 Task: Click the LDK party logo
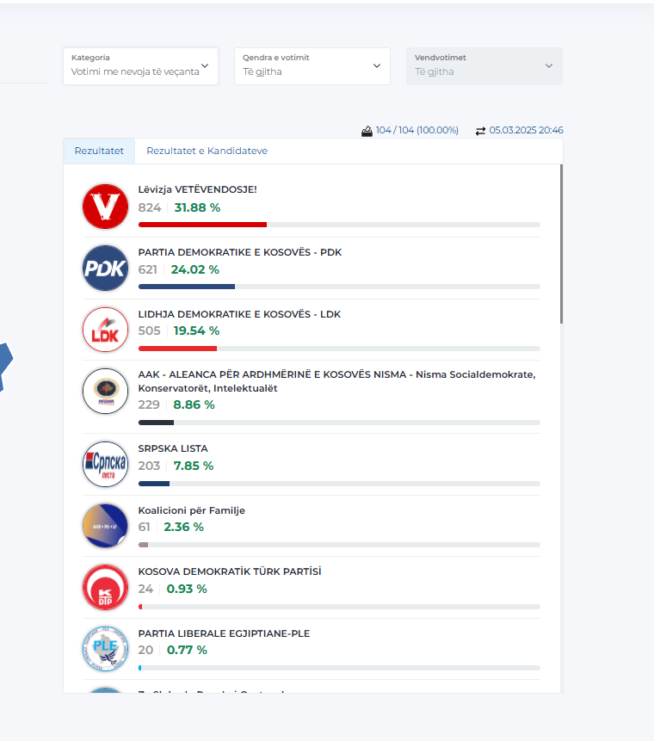point(105,330)
